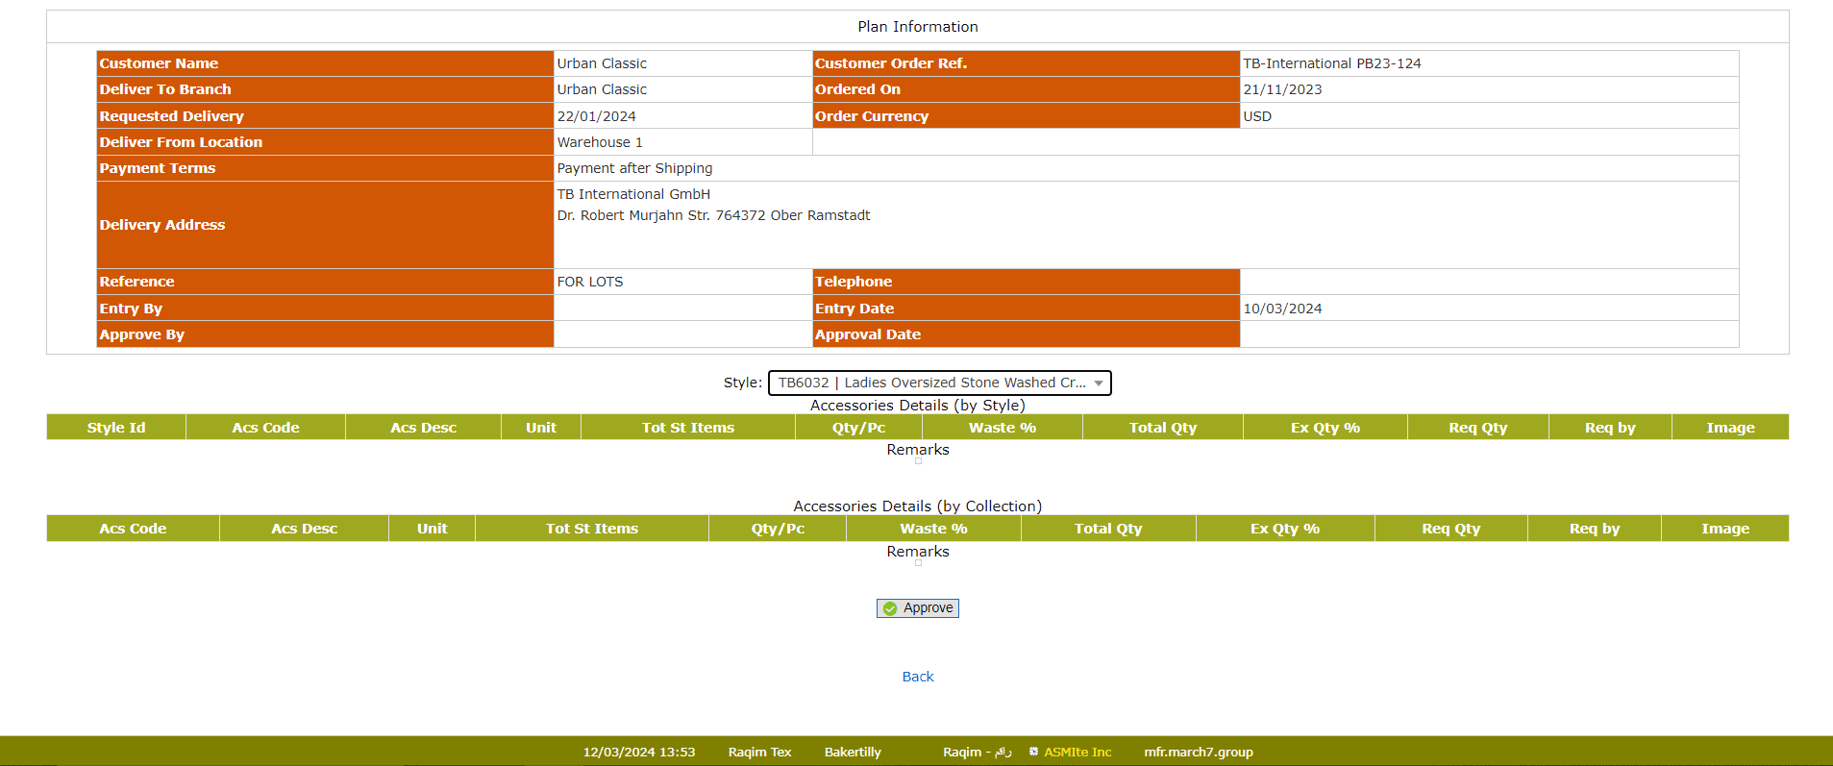Click the Plan Information section title
Screen dimensions: 1833x766
tap(917, 27)
